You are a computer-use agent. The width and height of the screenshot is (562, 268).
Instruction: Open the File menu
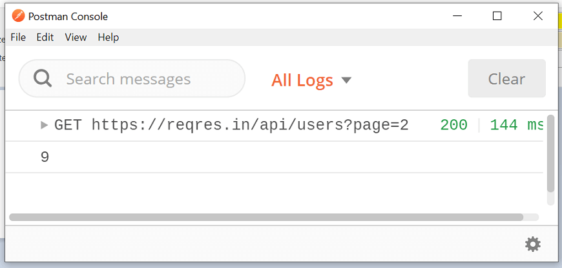[18, 37]
